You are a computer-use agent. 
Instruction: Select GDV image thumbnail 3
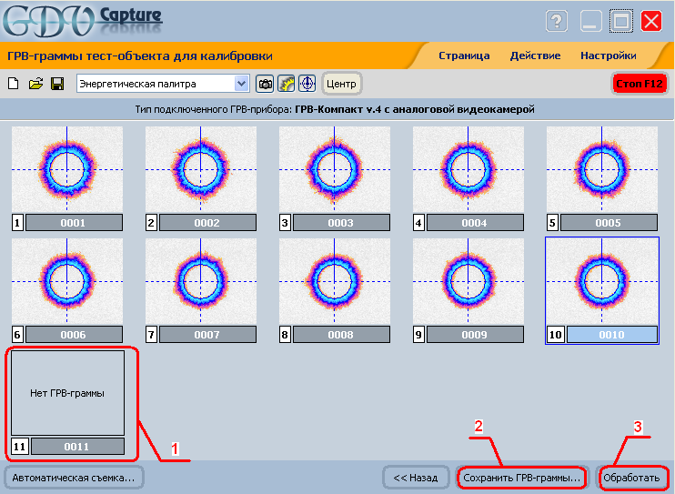click(x=335, y=169)
